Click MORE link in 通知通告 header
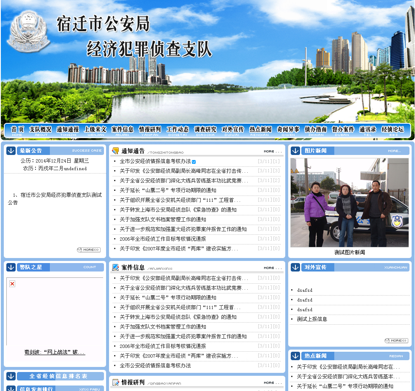The image size is (415, 391). [x=273, y=152]
